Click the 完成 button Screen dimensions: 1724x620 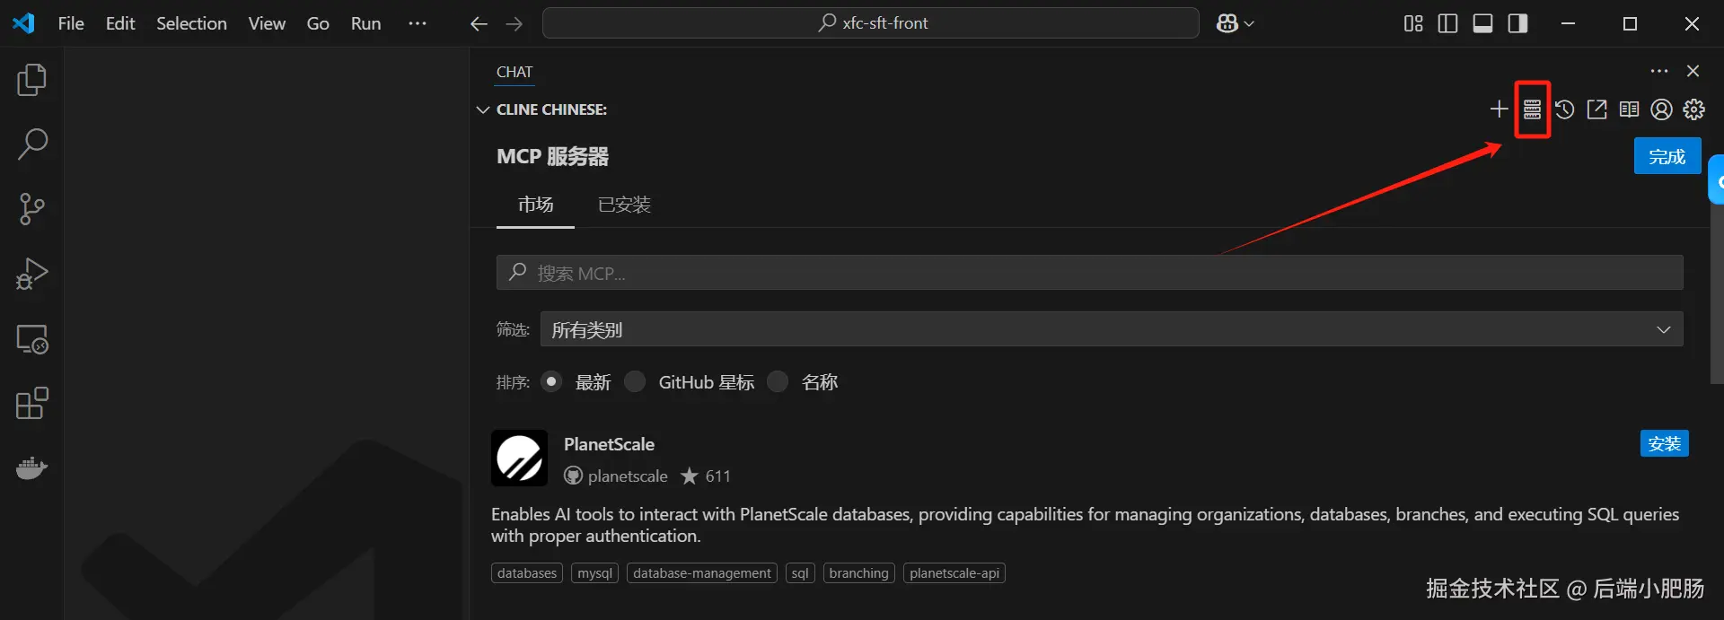(1667, 156)
